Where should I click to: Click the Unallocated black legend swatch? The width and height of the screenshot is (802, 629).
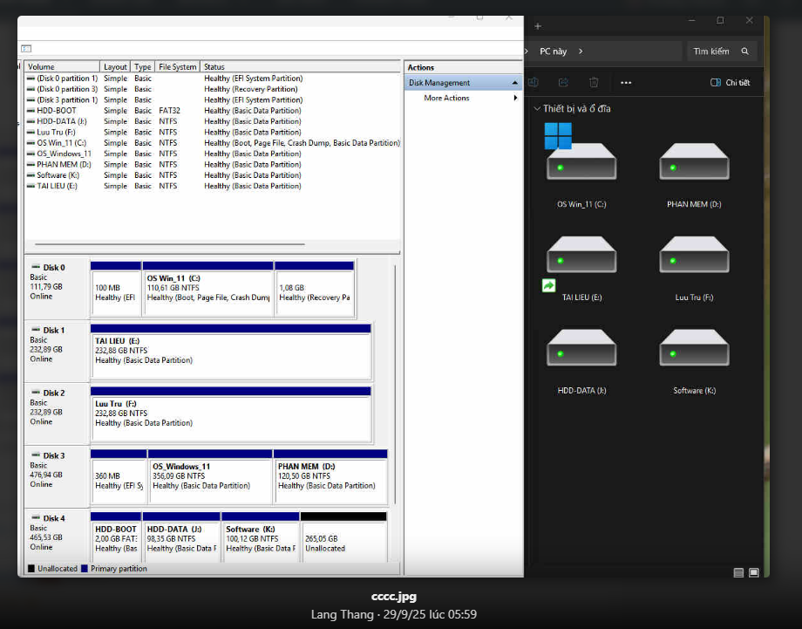click(31, 569)
